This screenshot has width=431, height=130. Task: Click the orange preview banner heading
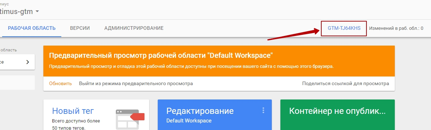tap(161, 56)
